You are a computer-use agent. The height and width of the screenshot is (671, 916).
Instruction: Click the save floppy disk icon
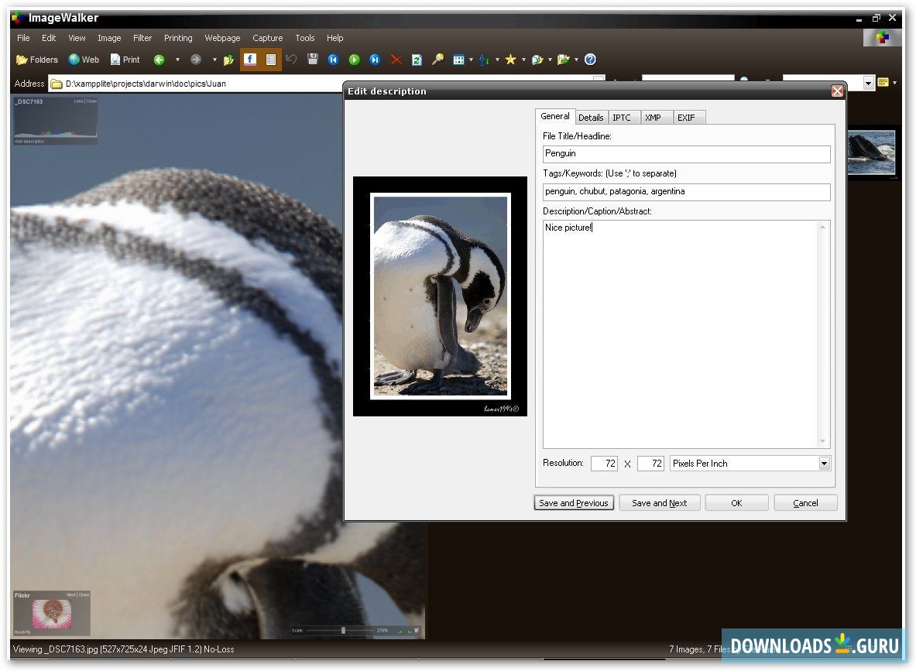pos(313,60)
